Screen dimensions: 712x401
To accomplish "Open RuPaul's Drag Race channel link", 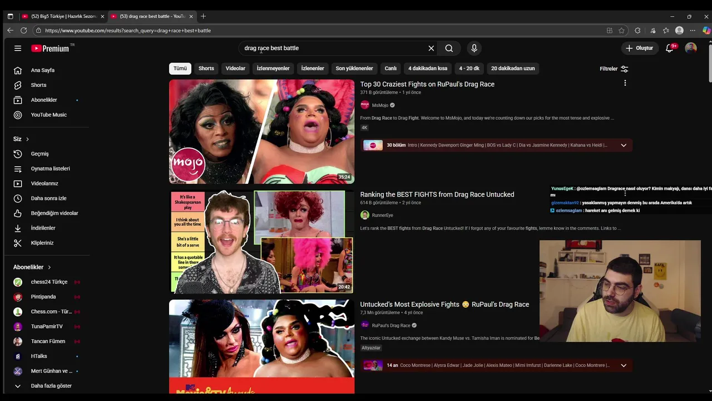I will tap(391, 326).
